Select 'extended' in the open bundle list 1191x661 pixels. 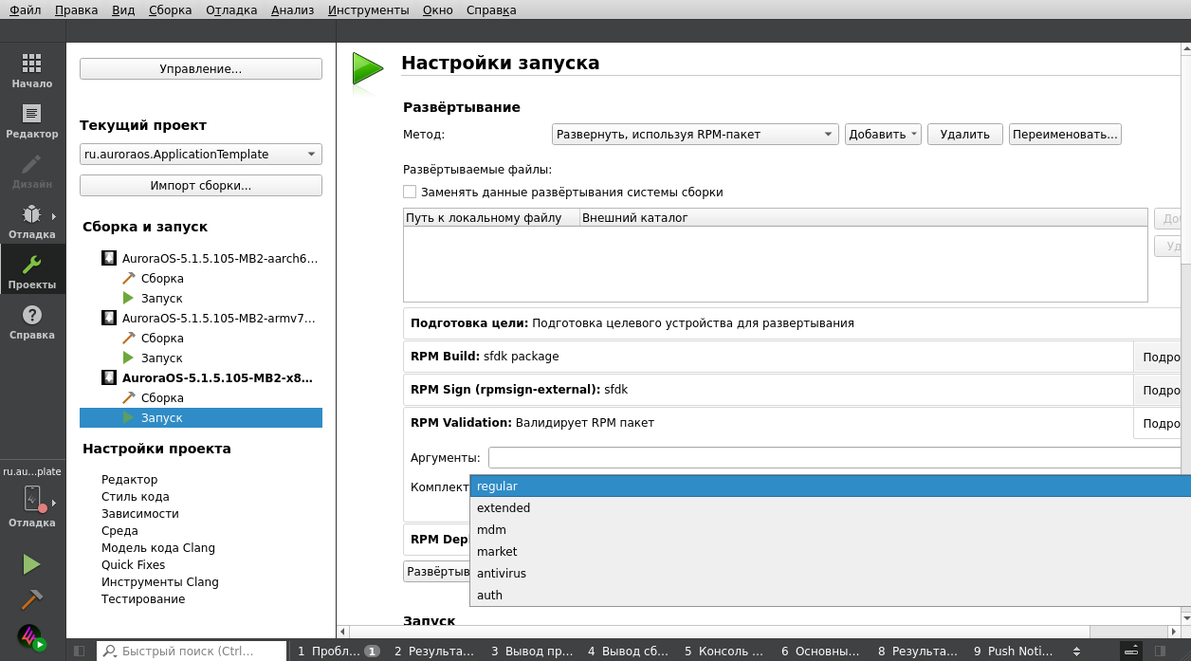pos(503,507)
